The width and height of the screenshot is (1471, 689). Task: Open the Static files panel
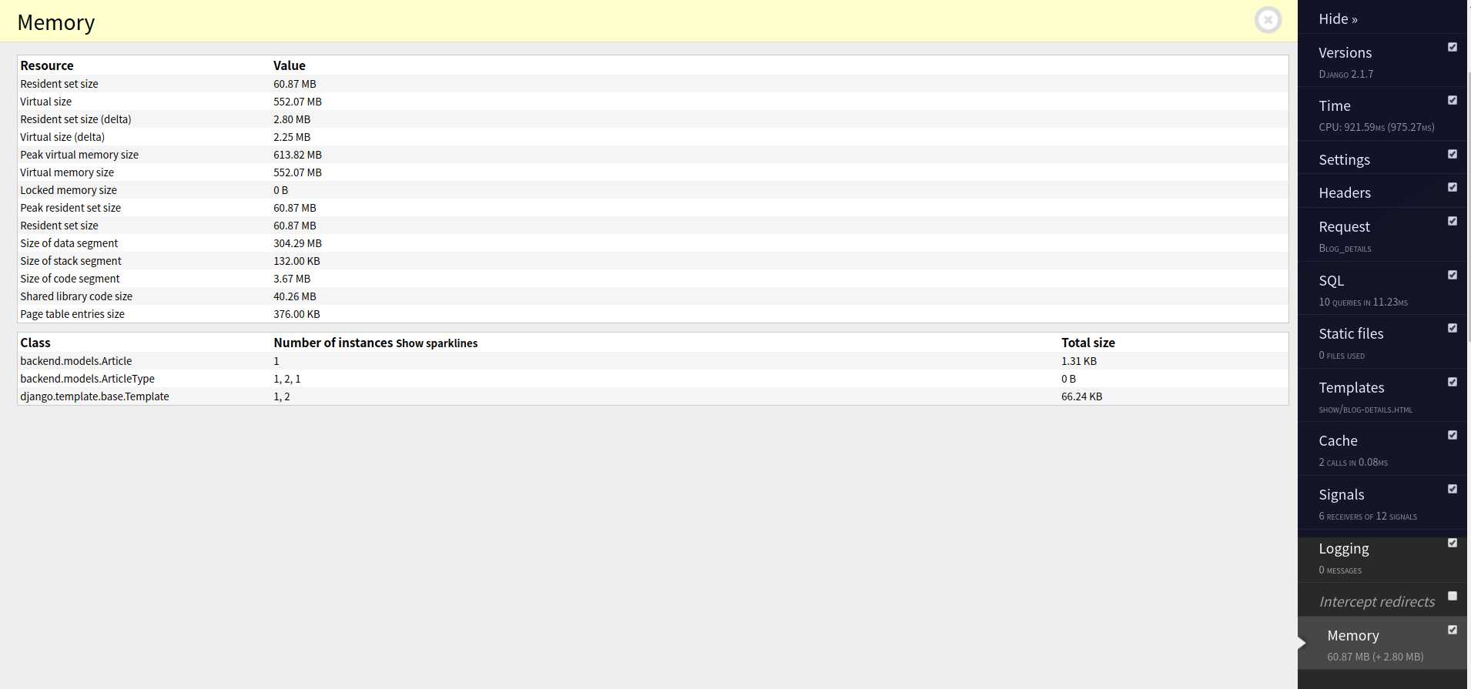(1351, 333)
